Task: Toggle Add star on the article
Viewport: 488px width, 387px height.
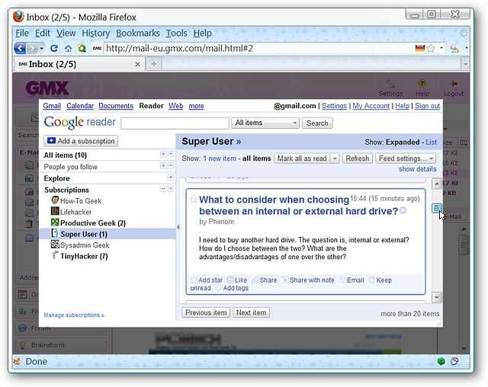Action: [207, 280]
